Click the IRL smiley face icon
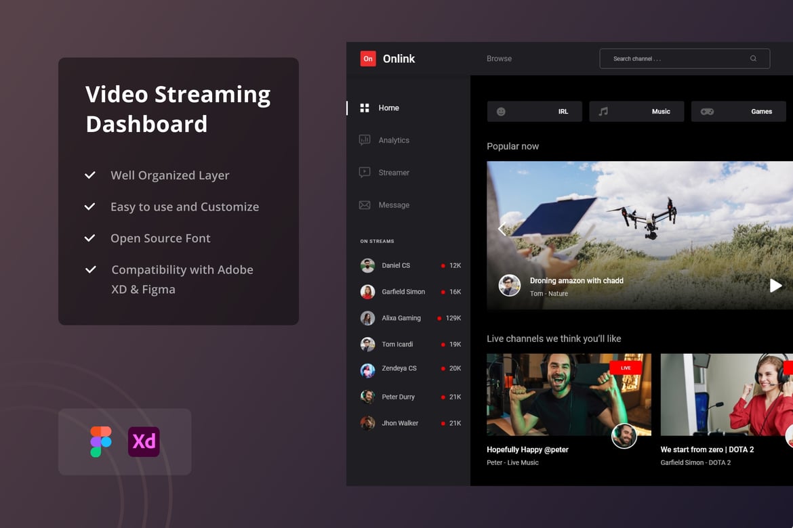This screenshot has height=528, width=793. coord(501,111)
